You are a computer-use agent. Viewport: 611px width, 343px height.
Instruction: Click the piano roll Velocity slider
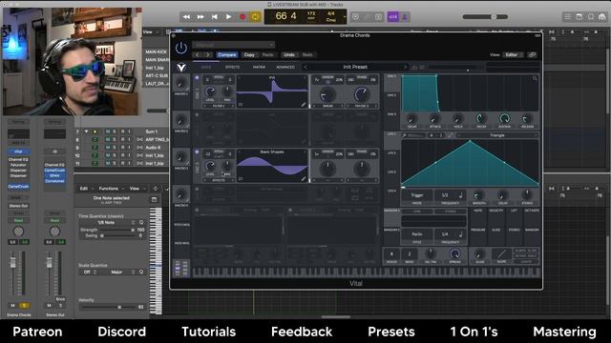point(108,307)
